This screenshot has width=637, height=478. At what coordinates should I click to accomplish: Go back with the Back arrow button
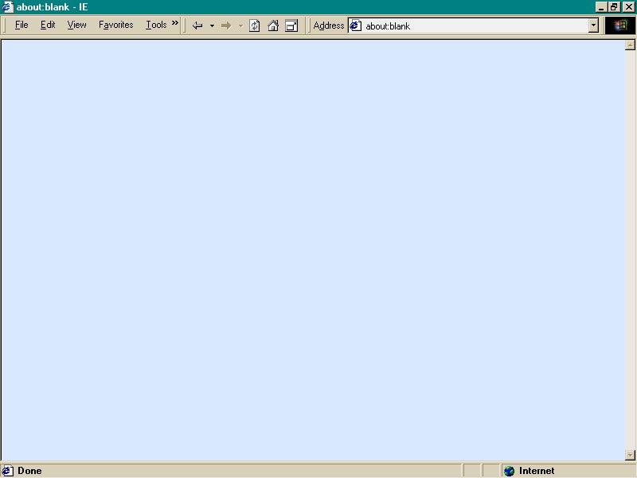(197, 25)
